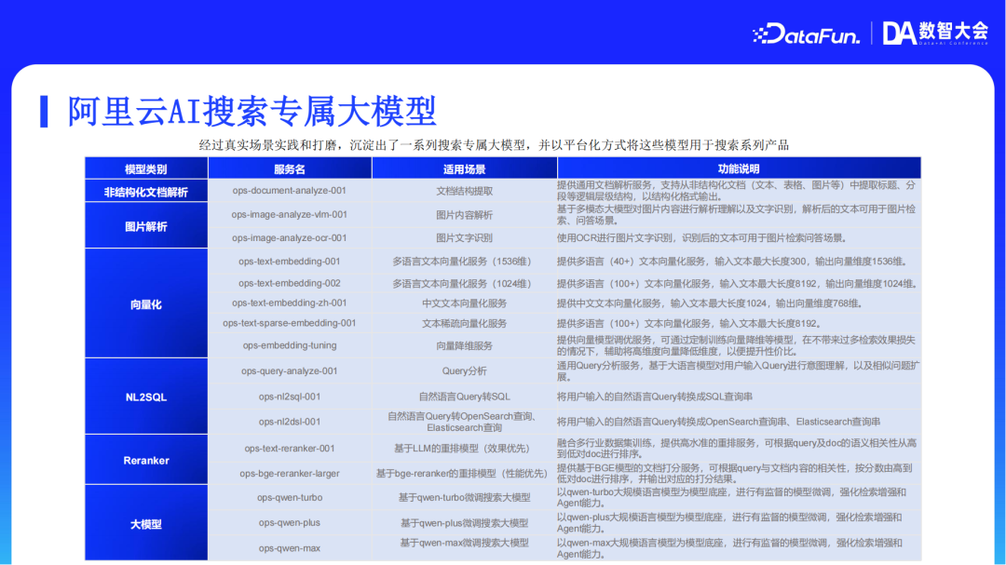The width and height of the screenshot is (1006, 565).
Task: Select the Reranker category cell
Action: tap(145, 461)
